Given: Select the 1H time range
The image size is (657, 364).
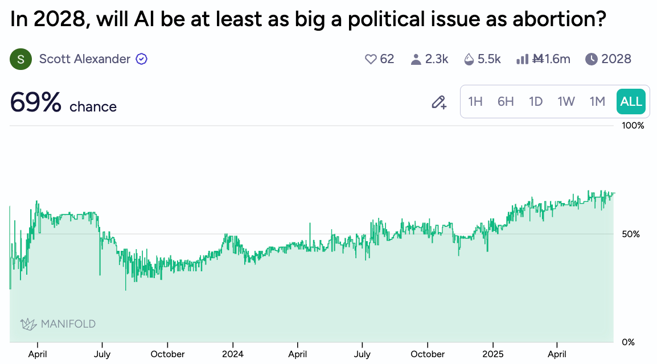Looking at the screenshot, I should click(475, 102).
